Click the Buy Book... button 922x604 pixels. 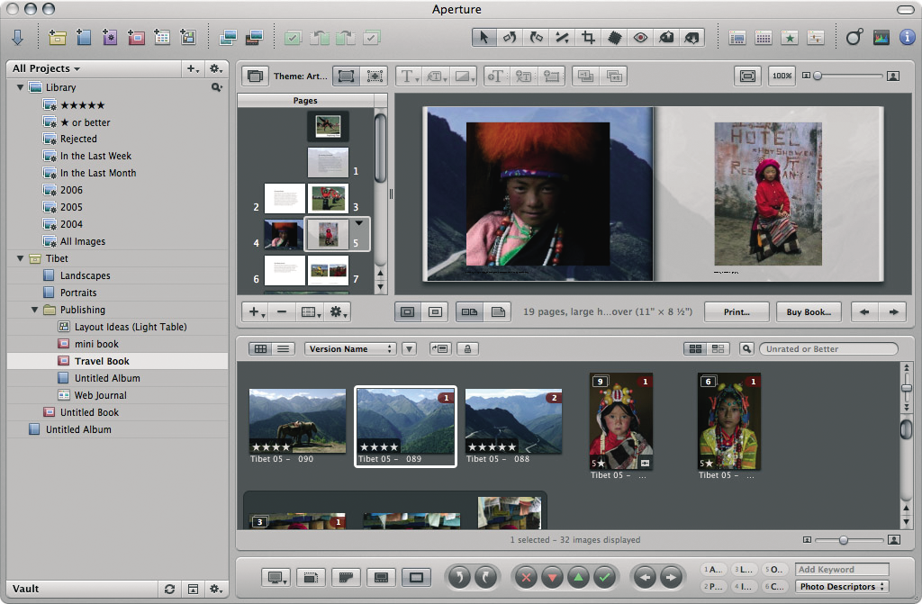[809, 311]
